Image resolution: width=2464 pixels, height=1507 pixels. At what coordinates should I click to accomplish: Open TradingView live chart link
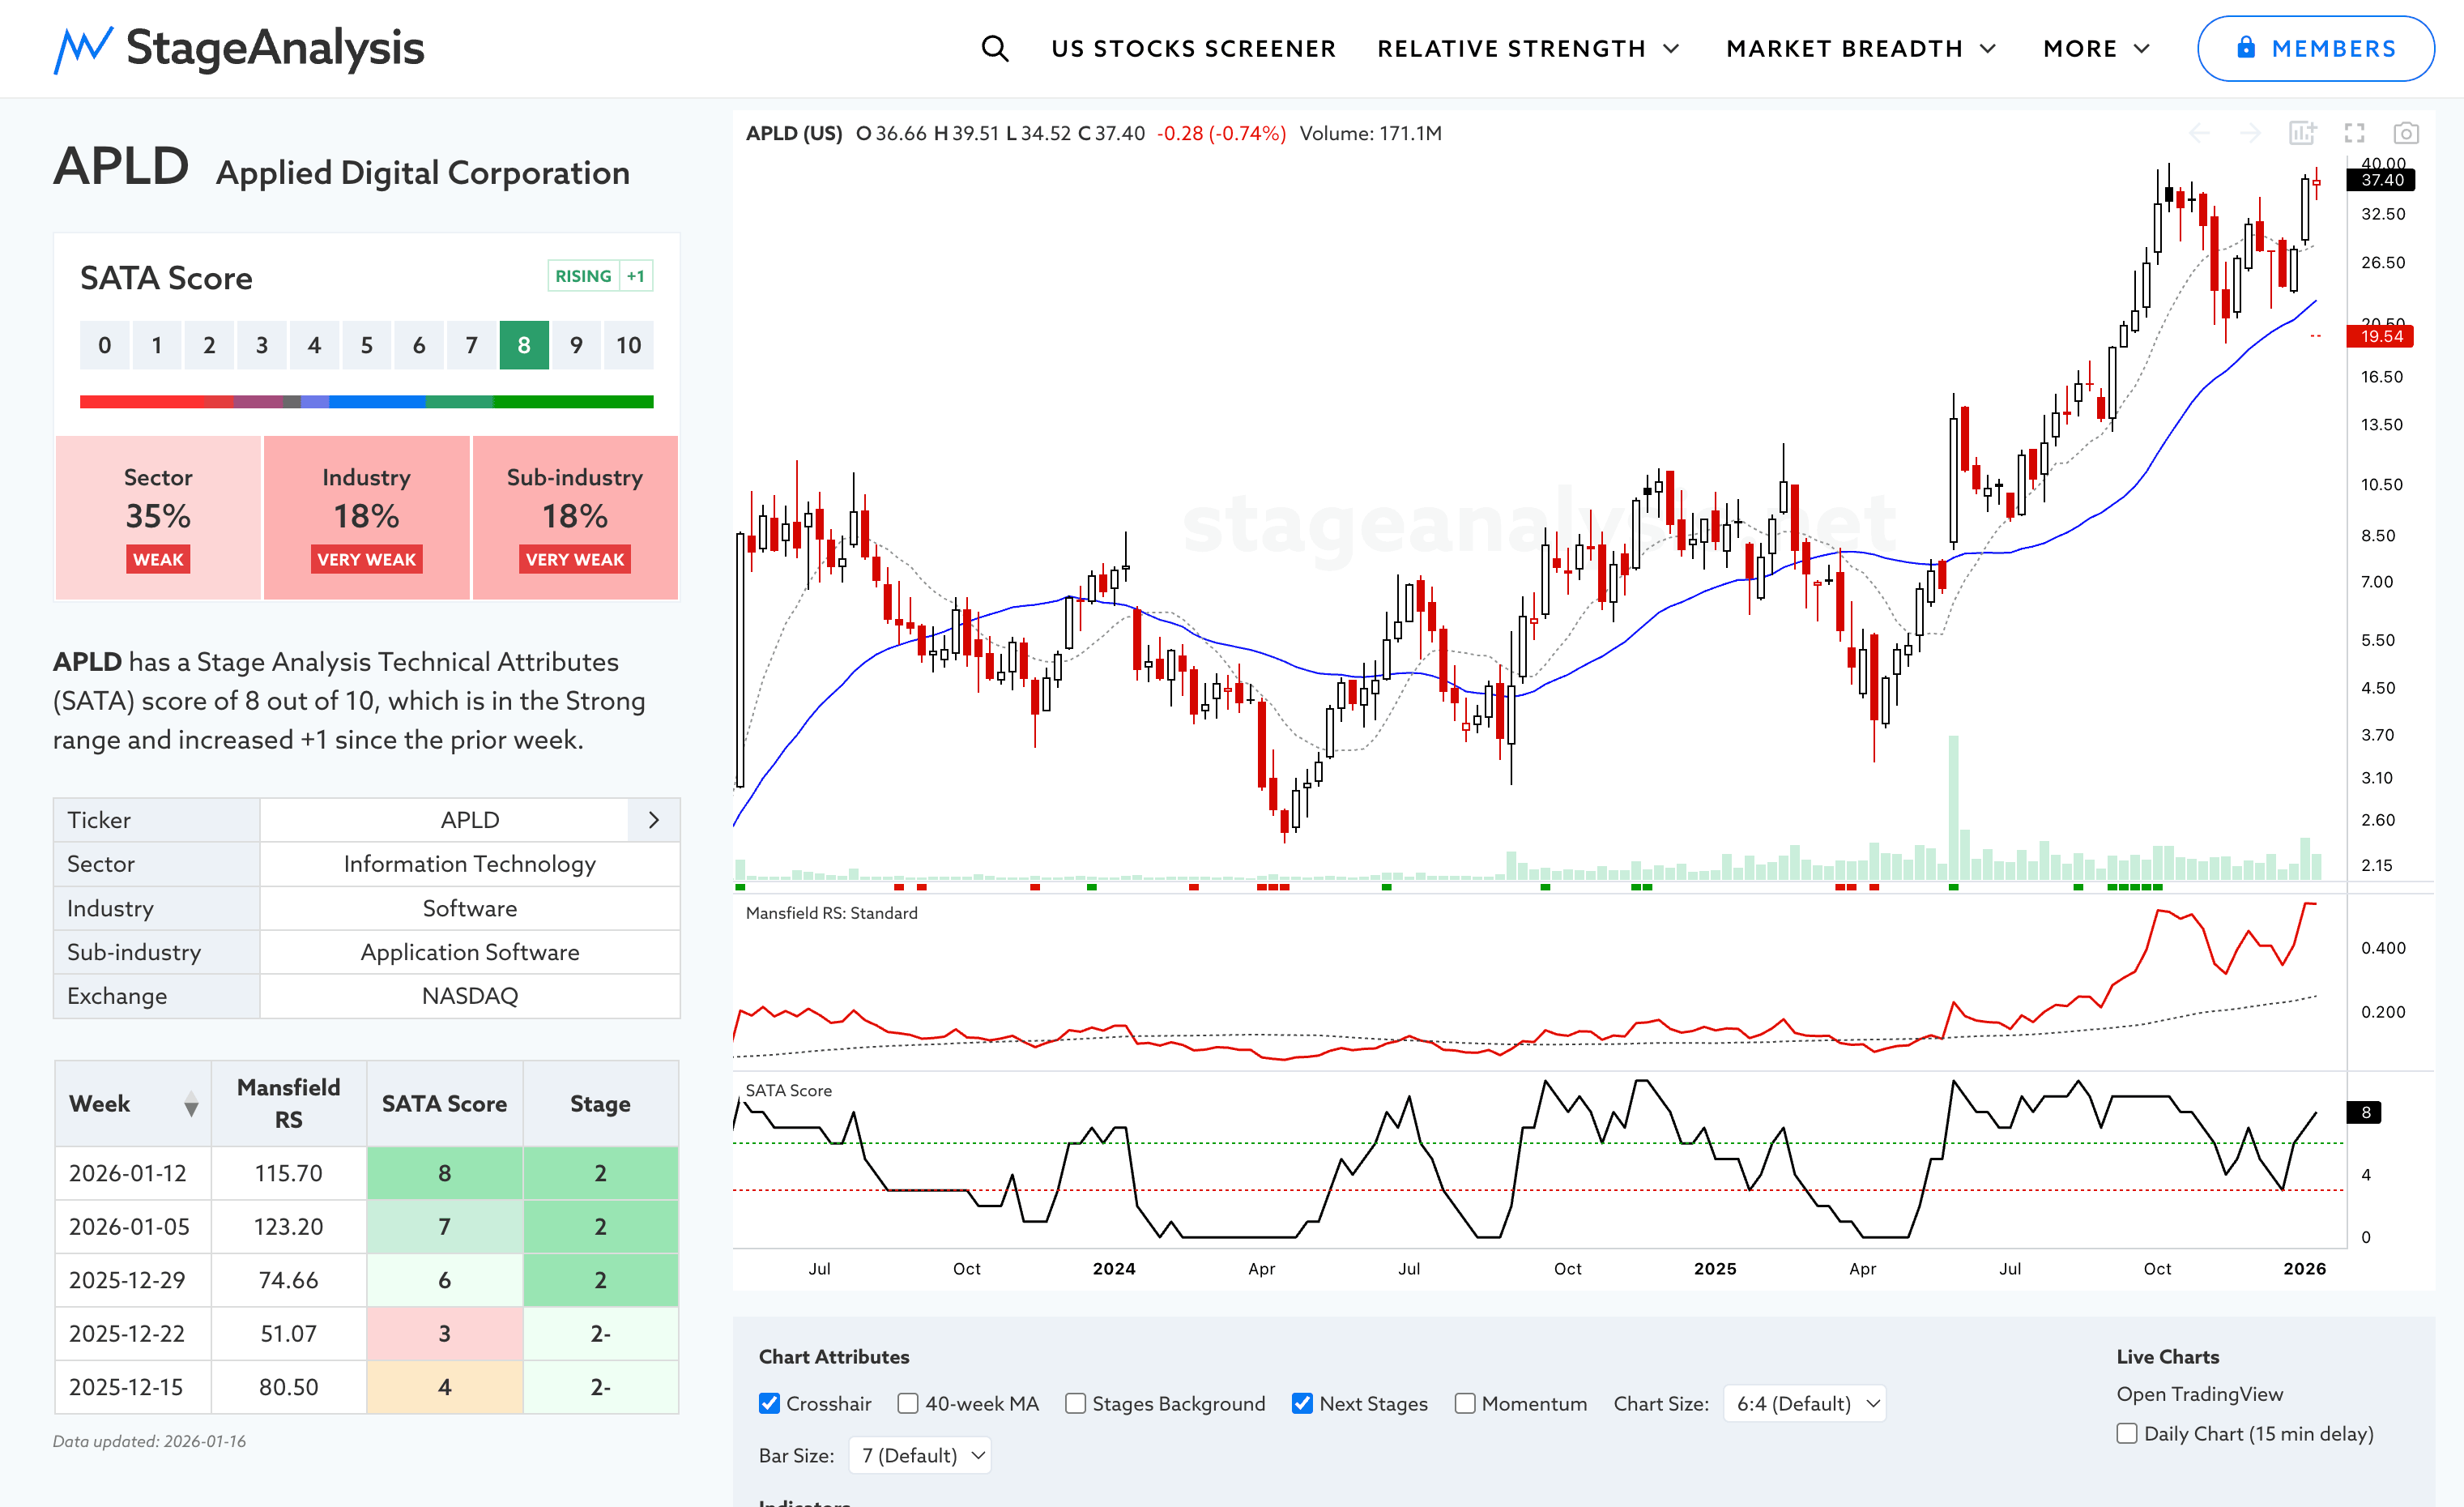tap(2199, 1394)
